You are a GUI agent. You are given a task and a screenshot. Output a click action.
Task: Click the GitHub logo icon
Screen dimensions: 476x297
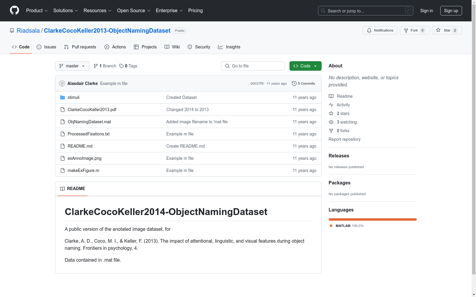14,10
